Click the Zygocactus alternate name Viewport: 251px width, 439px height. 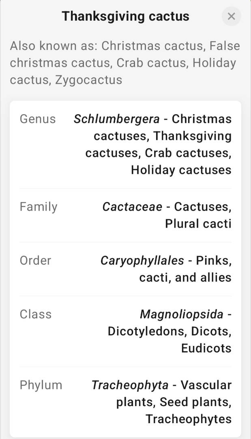(89, 80)
